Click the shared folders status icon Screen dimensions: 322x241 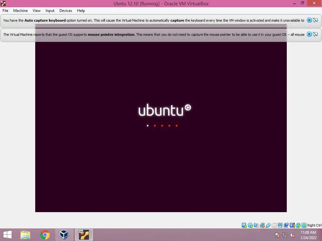(274, 225)
